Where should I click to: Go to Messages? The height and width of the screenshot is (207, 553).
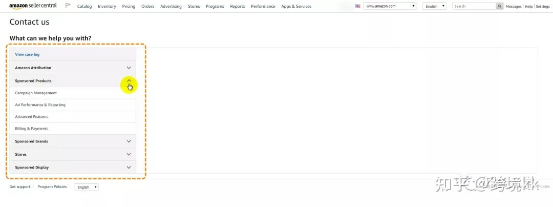(514, 6)
